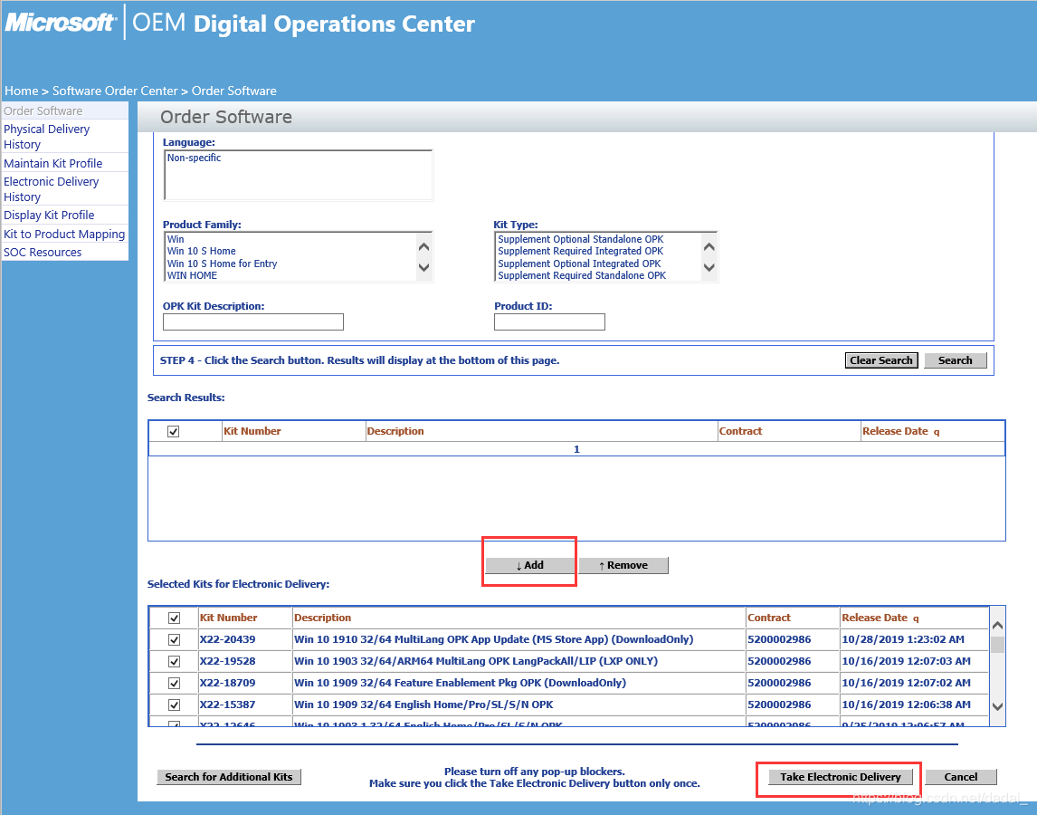
Task: Open the Home breadcrumb link
Action: coord(21,91)
